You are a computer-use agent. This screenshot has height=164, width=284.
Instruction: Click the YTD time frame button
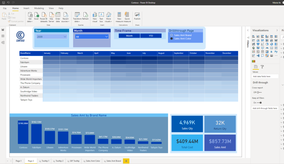(x=151, y=36)
